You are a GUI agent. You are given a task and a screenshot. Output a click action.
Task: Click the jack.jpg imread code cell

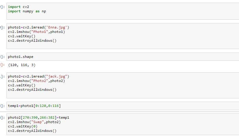coord(123,85)
